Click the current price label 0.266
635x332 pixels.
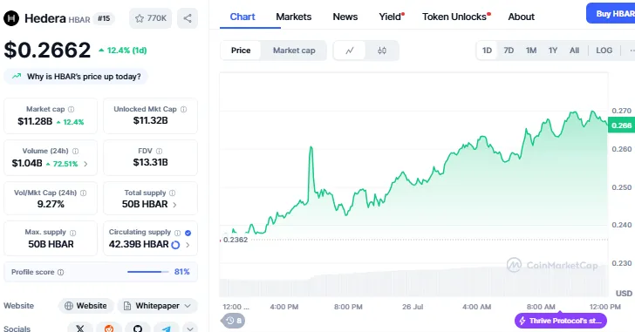[x=621, y=125]
